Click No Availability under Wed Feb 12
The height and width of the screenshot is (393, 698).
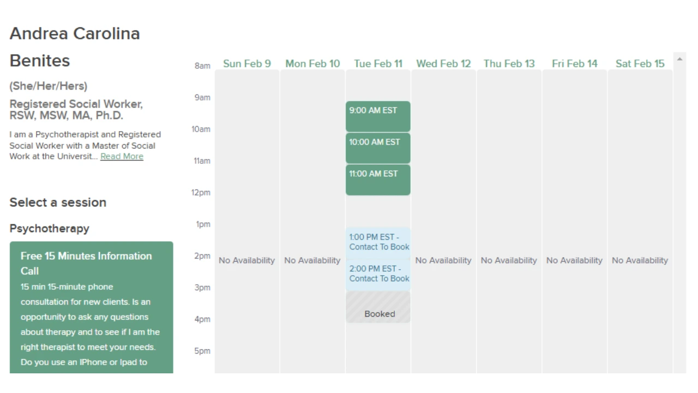pyautogui.click(x=443, y=261)
